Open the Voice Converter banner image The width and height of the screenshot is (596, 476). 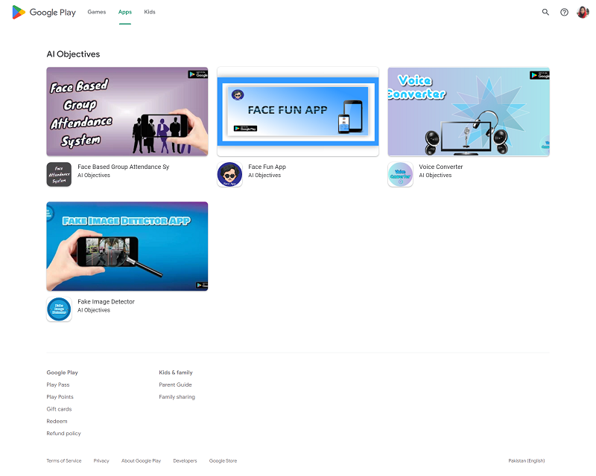pyautogui.click(x=469, y=112)
